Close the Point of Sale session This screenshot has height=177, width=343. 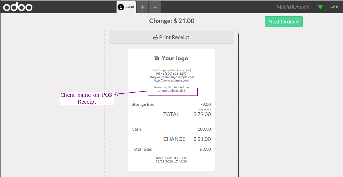click(335, 7)
